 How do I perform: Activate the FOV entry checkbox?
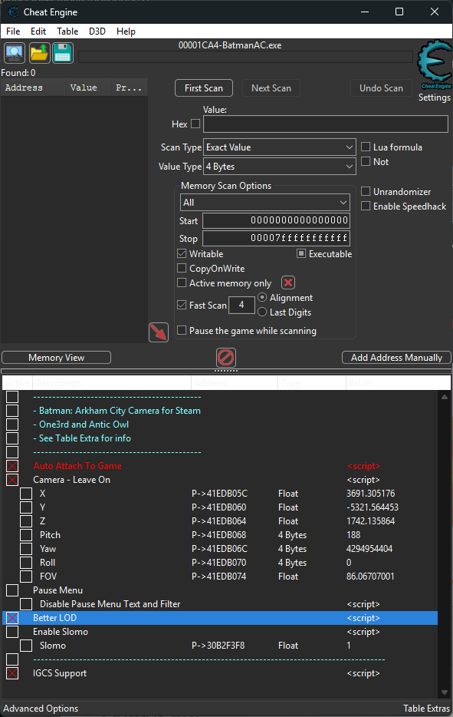26,577
